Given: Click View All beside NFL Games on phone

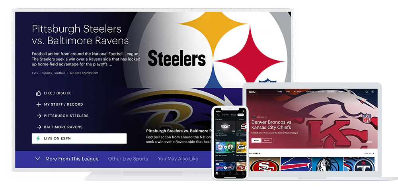Looking at the screenshot, I should point(242,161).
